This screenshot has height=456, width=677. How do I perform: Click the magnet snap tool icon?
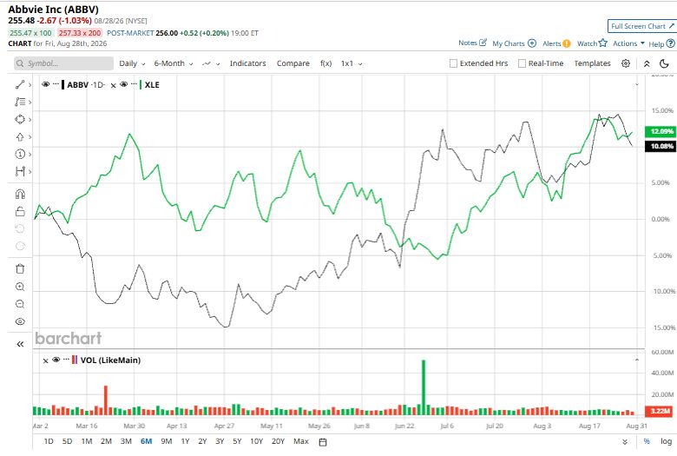20,194
